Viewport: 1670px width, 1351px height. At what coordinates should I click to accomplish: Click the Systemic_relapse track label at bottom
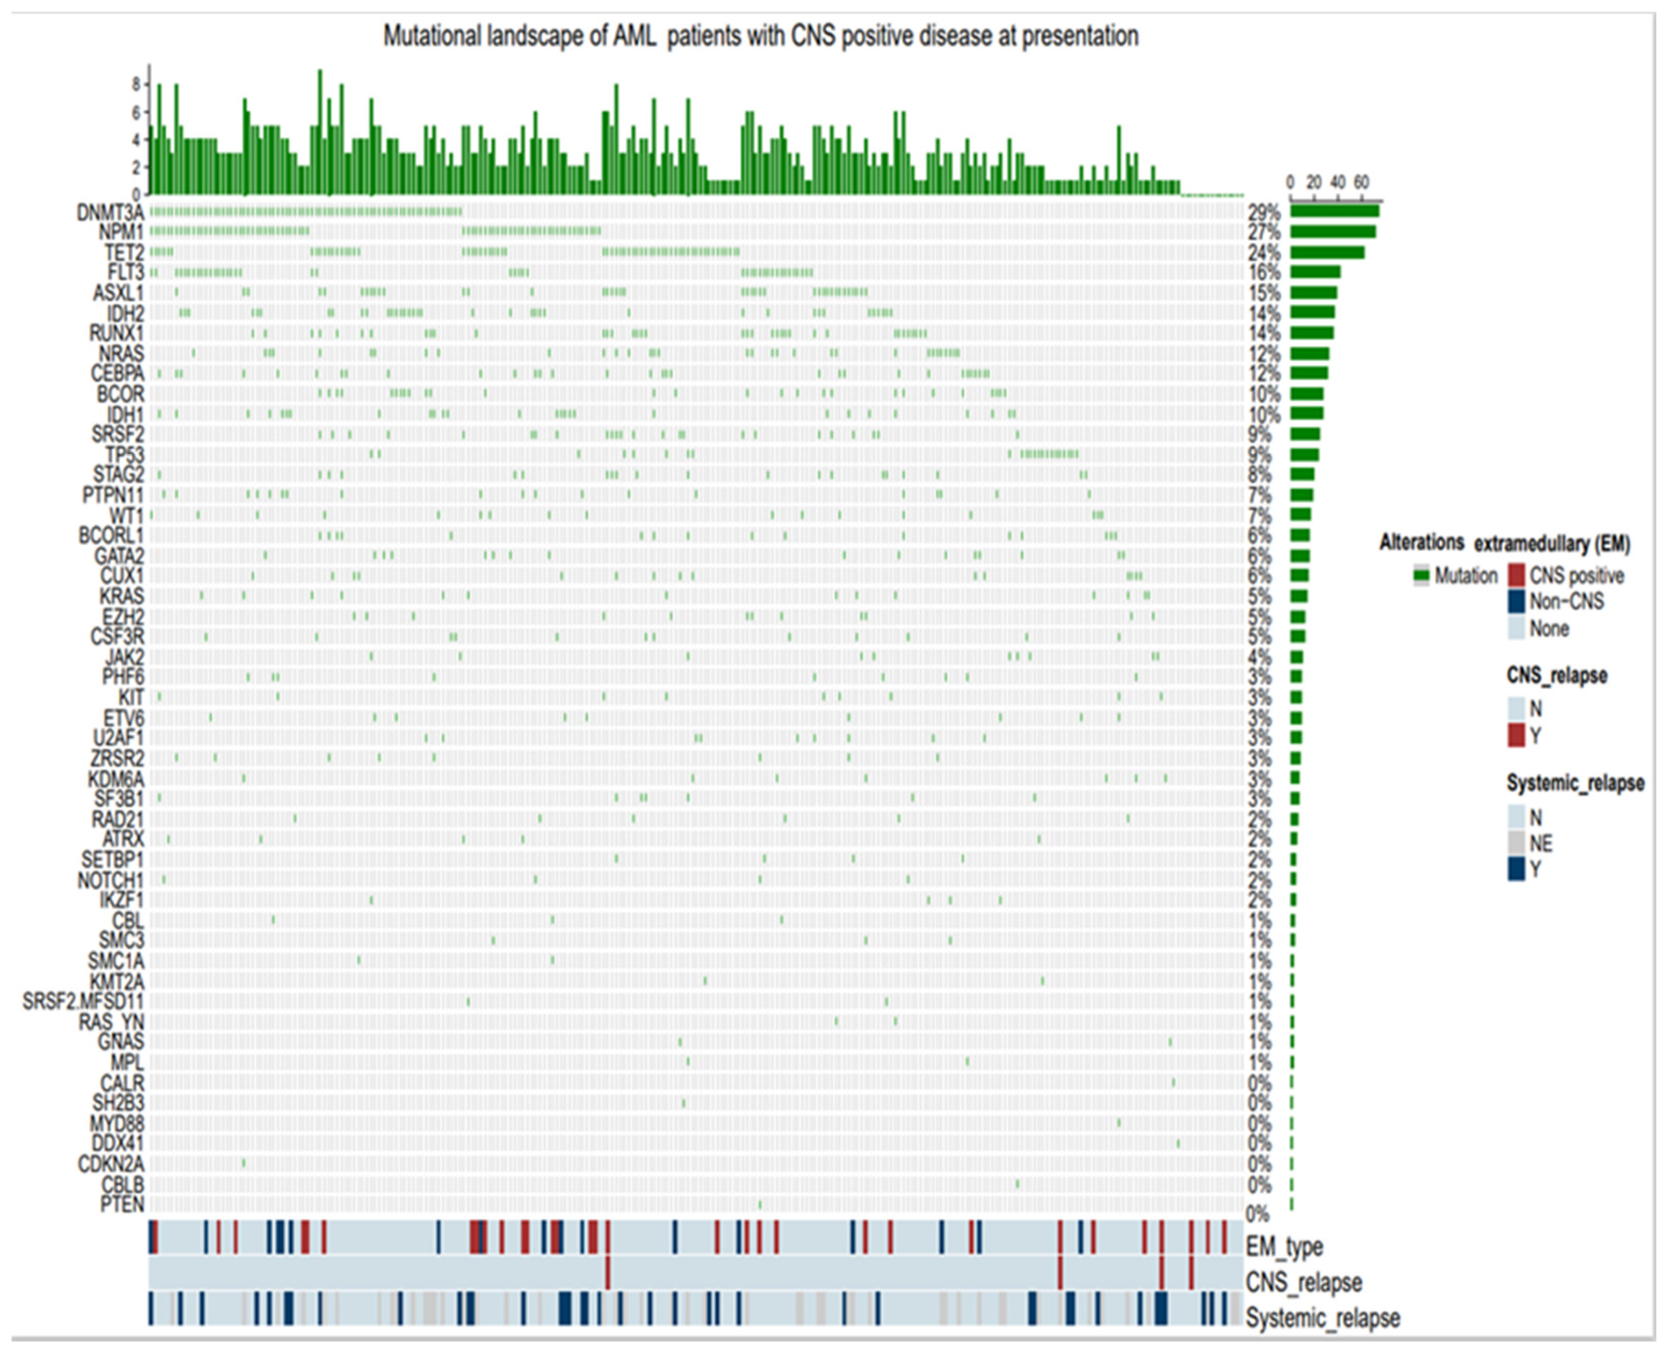coord(1323,1317)
